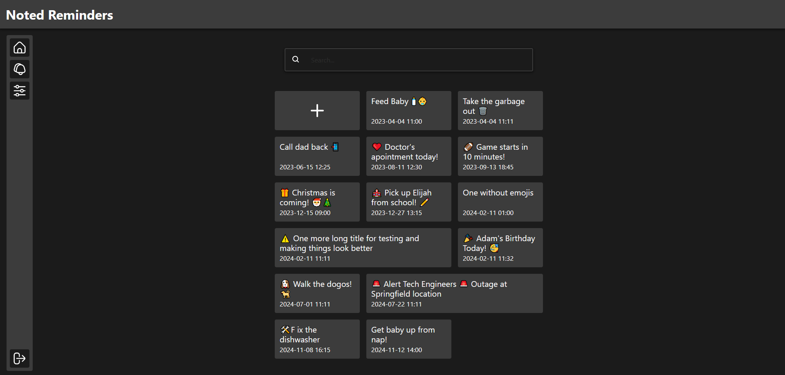Image resolution: width=785 pixels, height=375 pixels.
Task: Select the Take the garbage out reminder
Action: pos(500,111)
